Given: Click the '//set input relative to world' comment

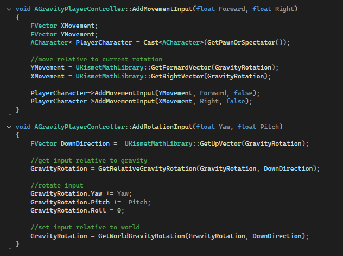Looking at the screenshot, I should [x=85, y=227].
